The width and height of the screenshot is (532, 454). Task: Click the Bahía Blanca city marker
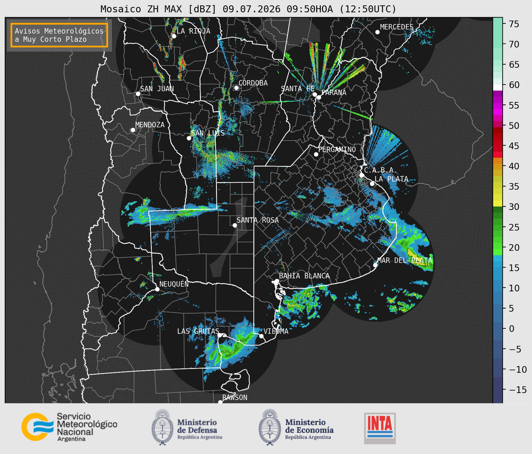tap(277, 281)
